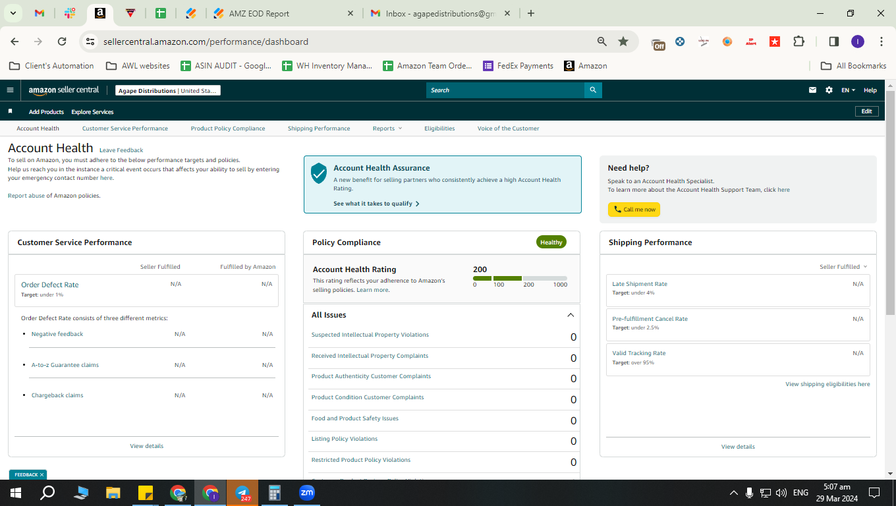The image size is (896, 506).
Task: Click the Explore Services link
Action: point(92,112)
